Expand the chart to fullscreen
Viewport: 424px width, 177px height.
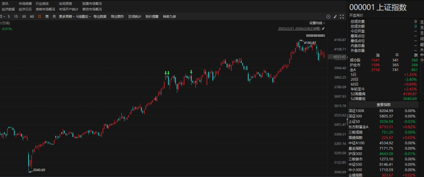click(x=342, y=16)
